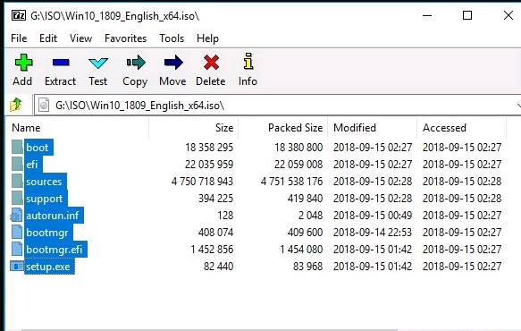Click the size value 4 750 718 943
This screenshot has height=331, width=521.
click(202, 181)
